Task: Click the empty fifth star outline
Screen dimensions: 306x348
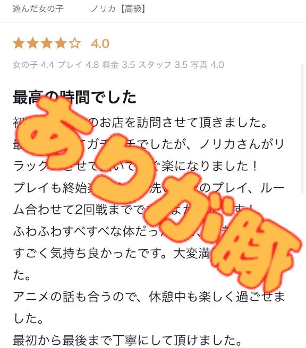Action: pyautogui.click(x=75, y=43)
